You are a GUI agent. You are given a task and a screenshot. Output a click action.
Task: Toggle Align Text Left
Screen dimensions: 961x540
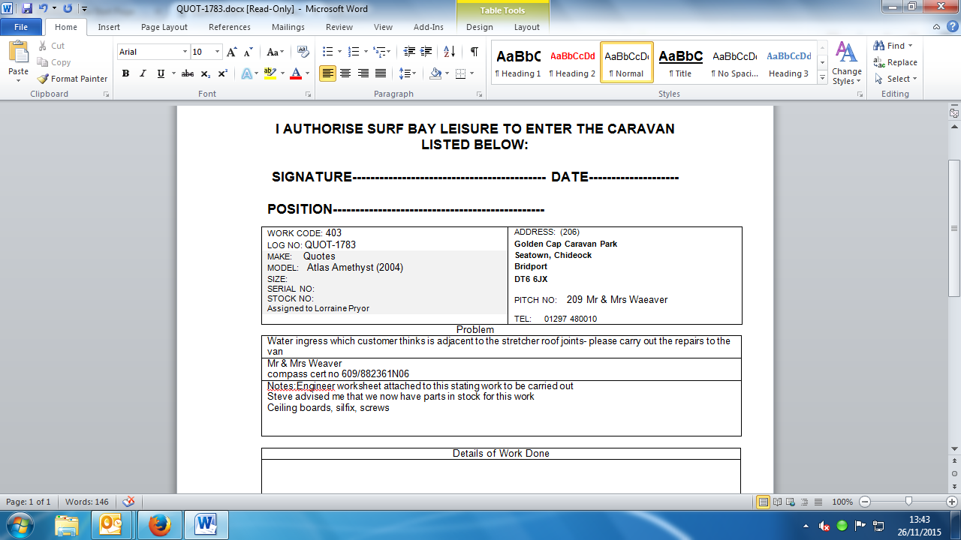327,73
